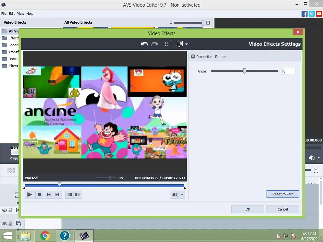Image resolution: width=323 pixels, height=242 pixels.
Task: Click the blue preview seek bar handle
Action: coord(59,184)
